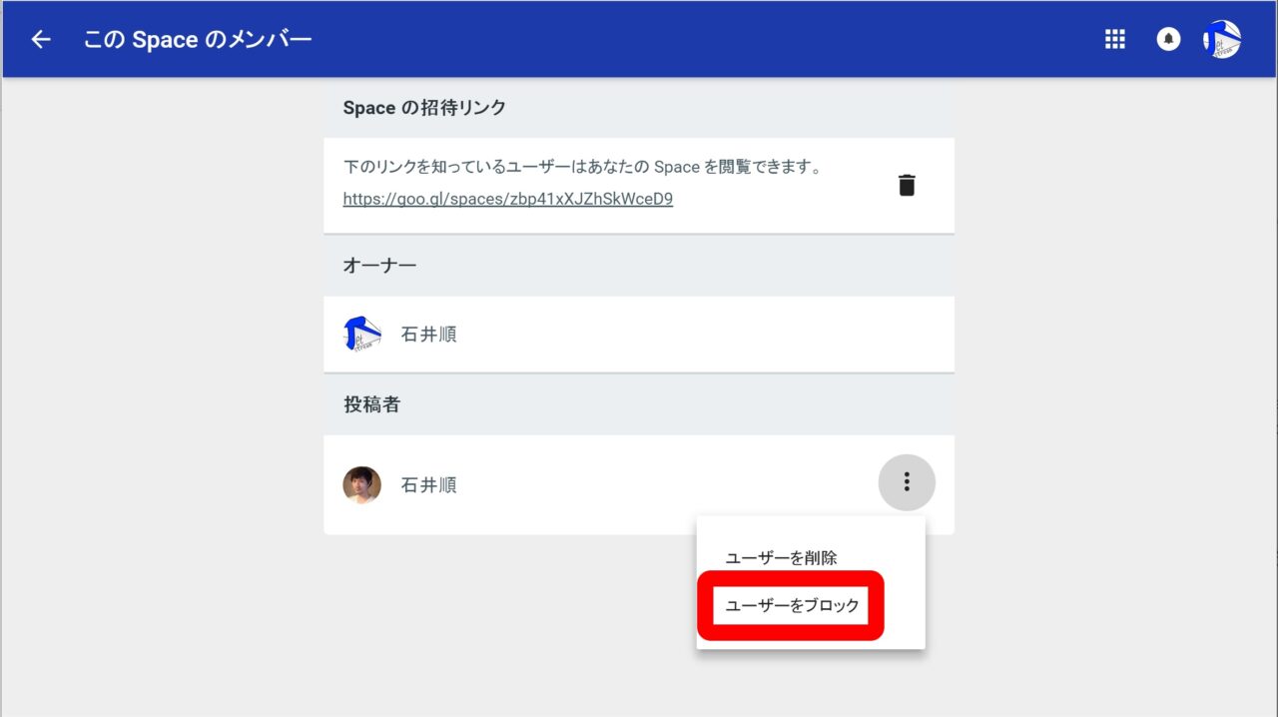Select ユーザーをブロック from the menu
The image size is (1278, 717).
click(791, 606)
